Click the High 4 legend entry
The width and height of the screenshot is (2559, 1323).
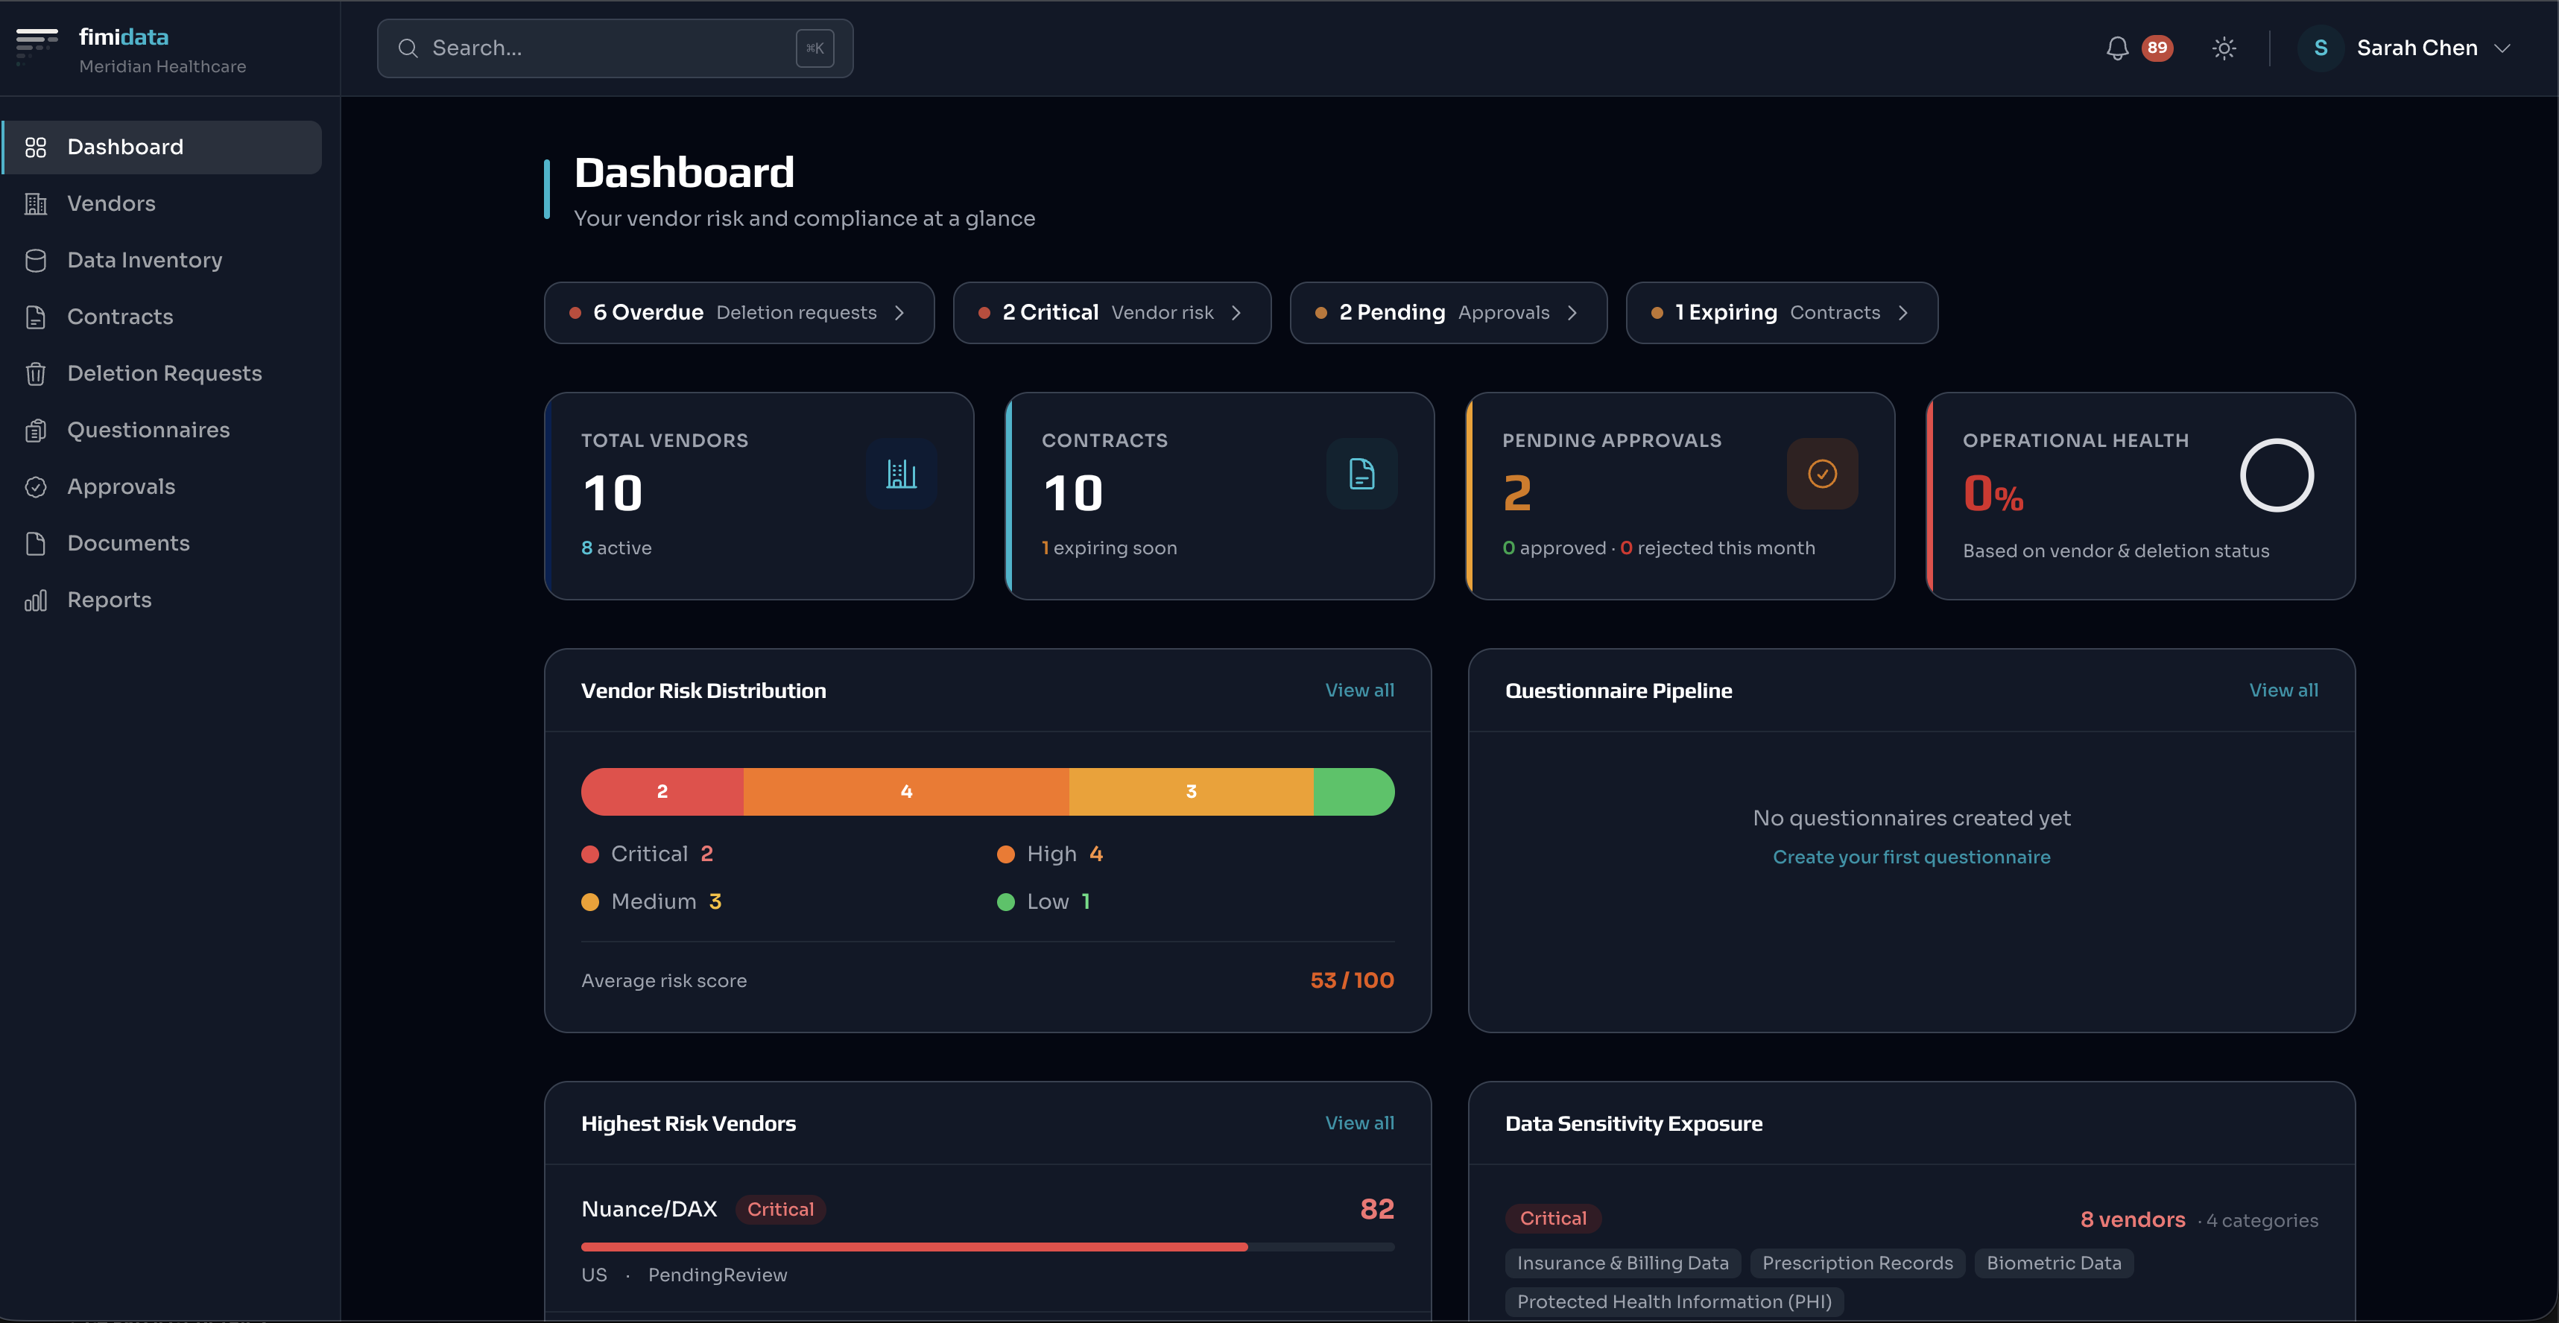tap(1050, 854)
